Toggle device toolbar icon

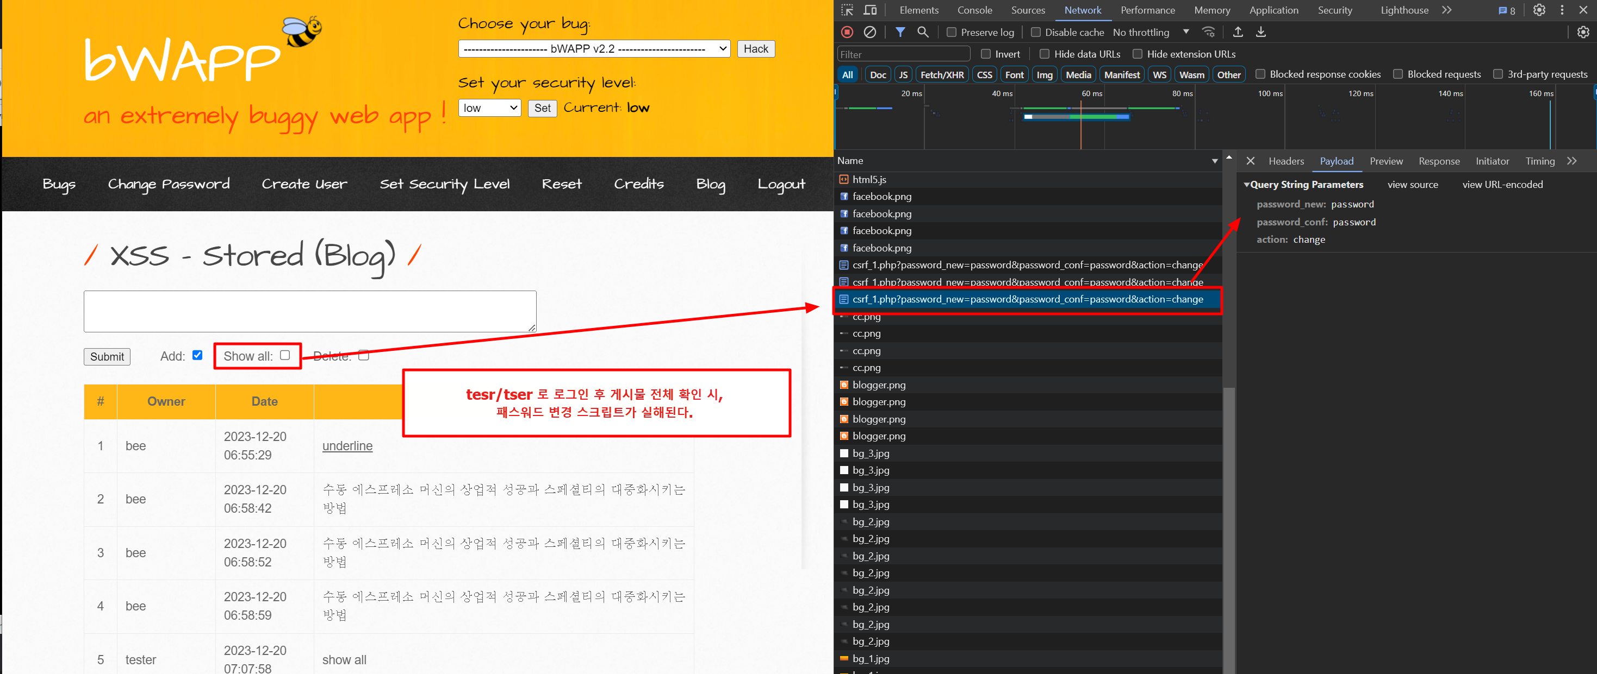pyautogui.click(x=870, y=10)
